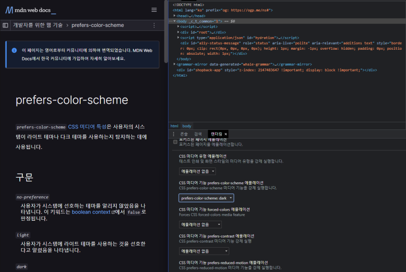Click the 구문 section heading
This screenshot has height=272, width=406.
point(24,177)
